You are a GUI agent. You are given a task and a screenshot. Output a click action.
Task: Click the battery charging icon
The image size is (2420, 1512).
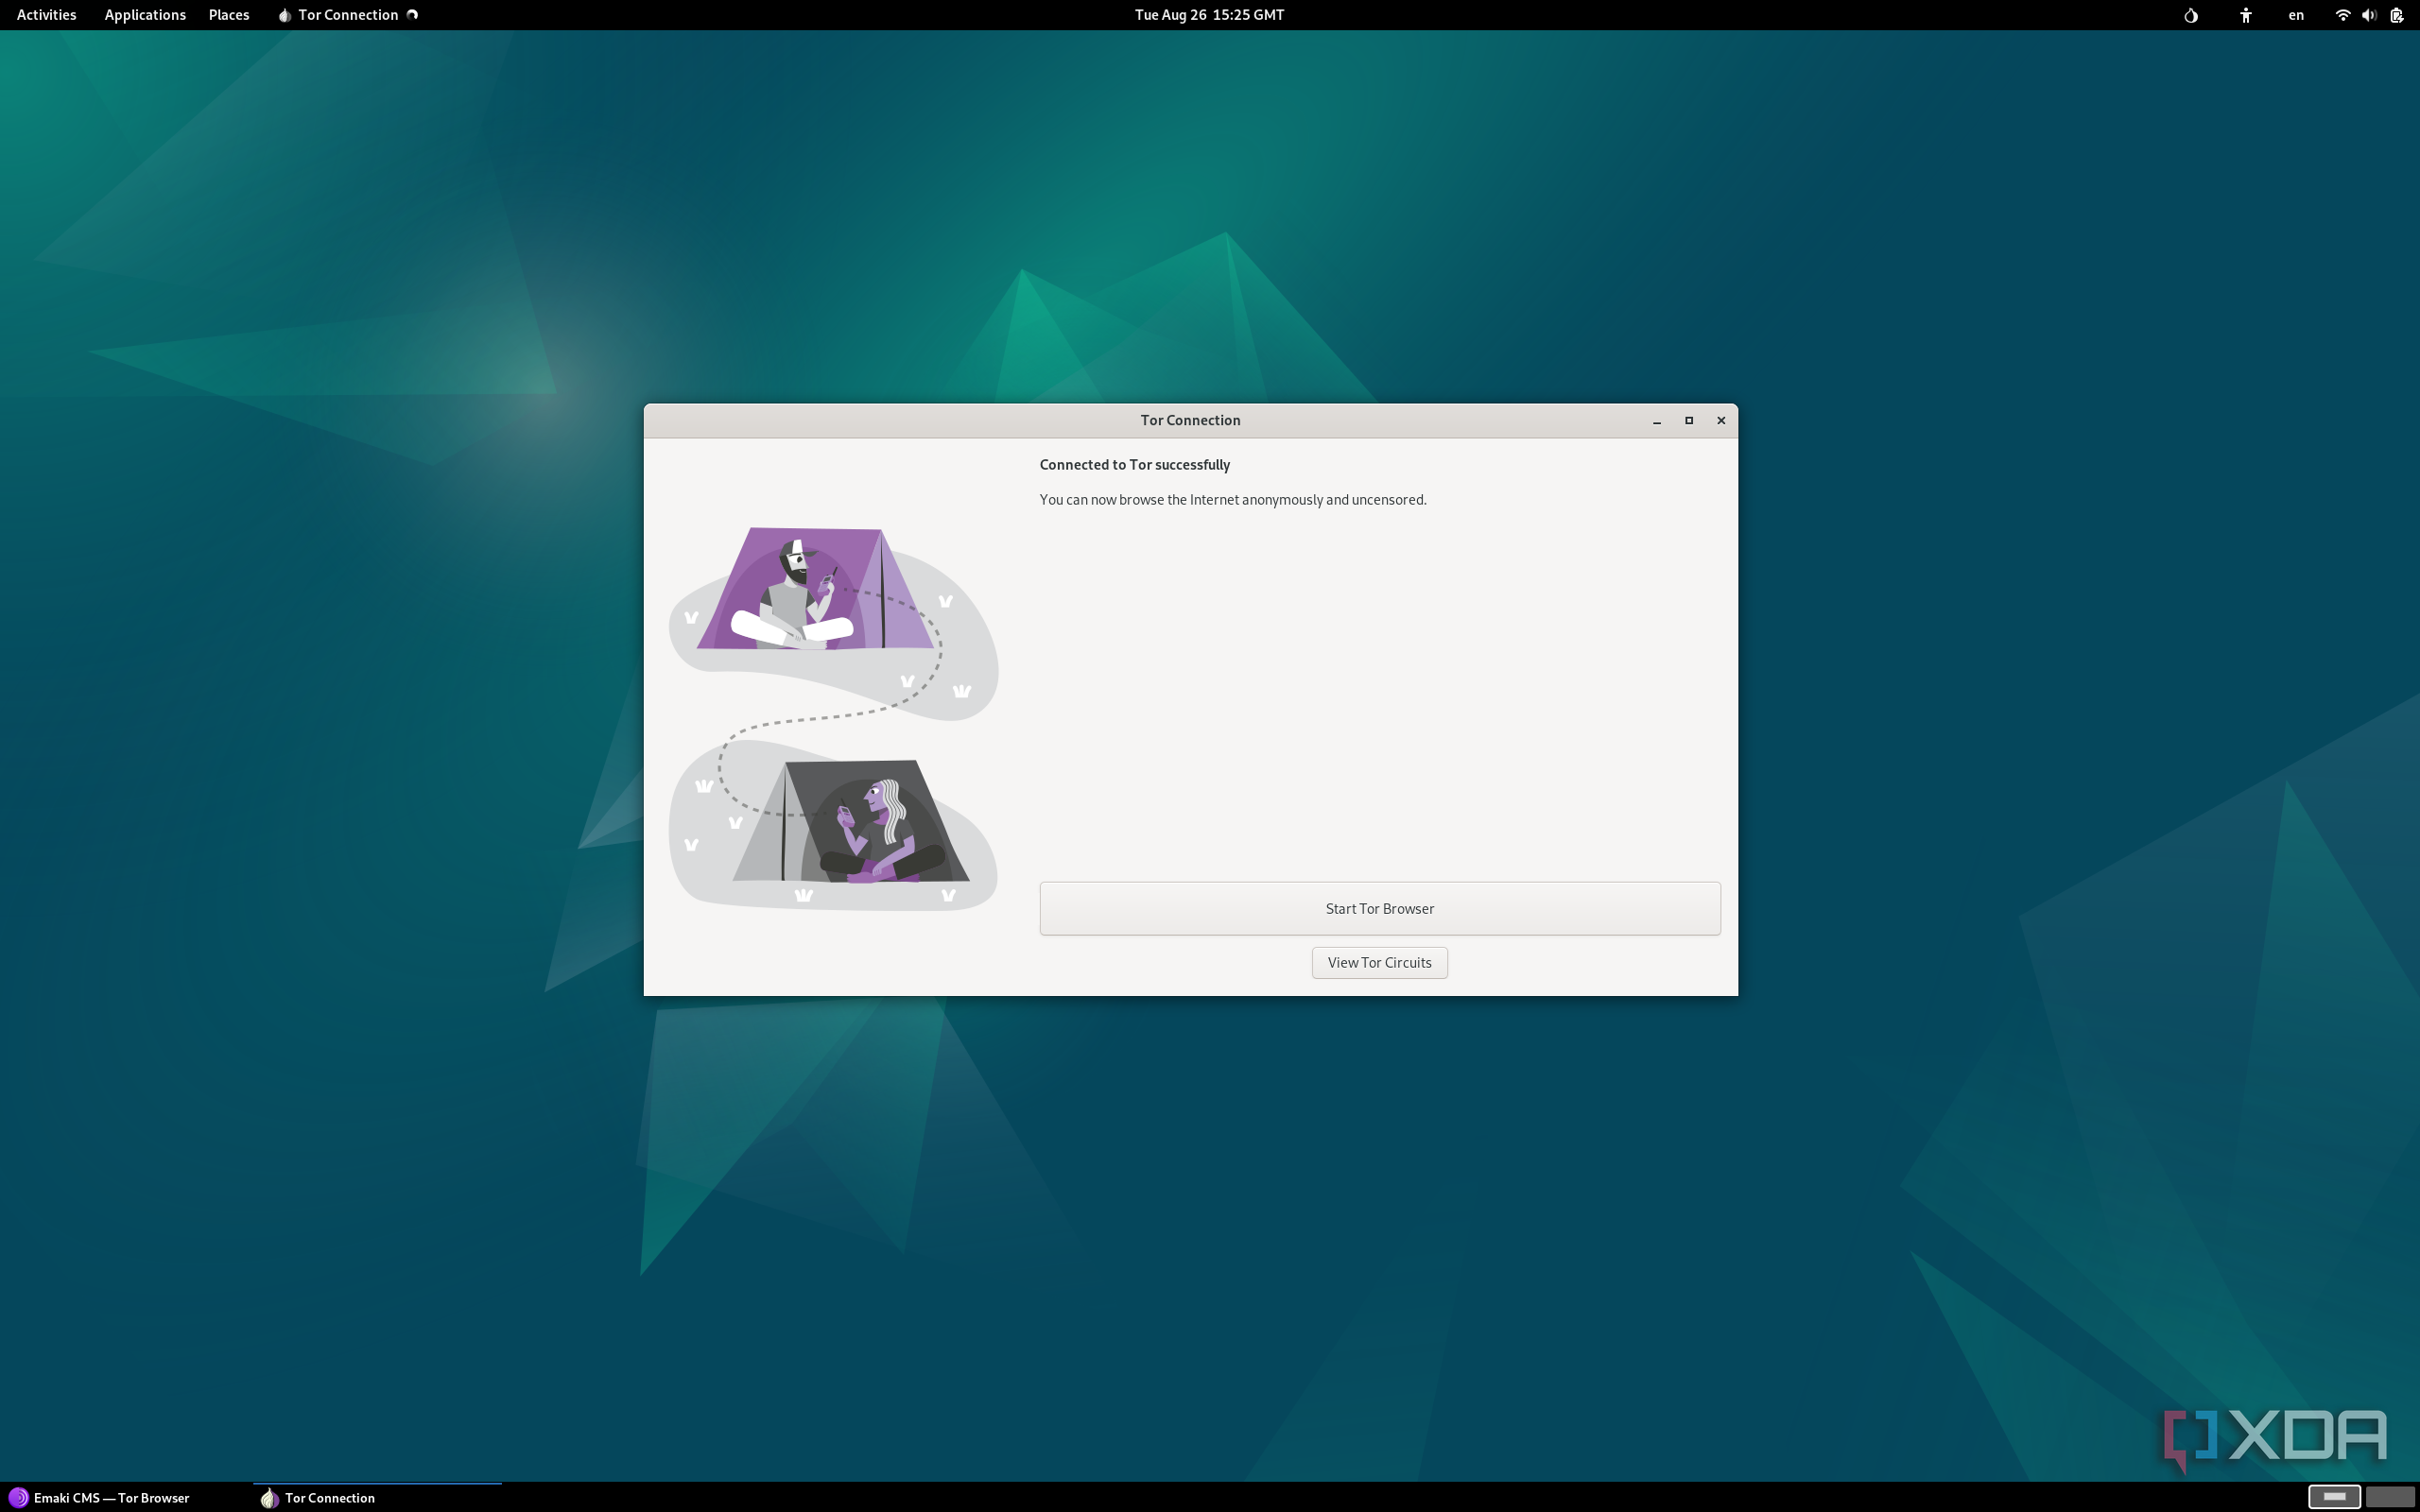(2396, 15)
